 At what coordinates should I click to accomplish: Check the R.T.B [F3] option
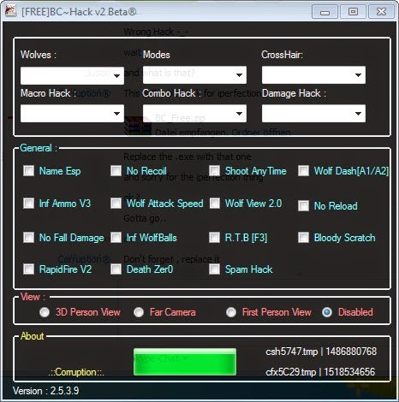[x=214, y=237]
